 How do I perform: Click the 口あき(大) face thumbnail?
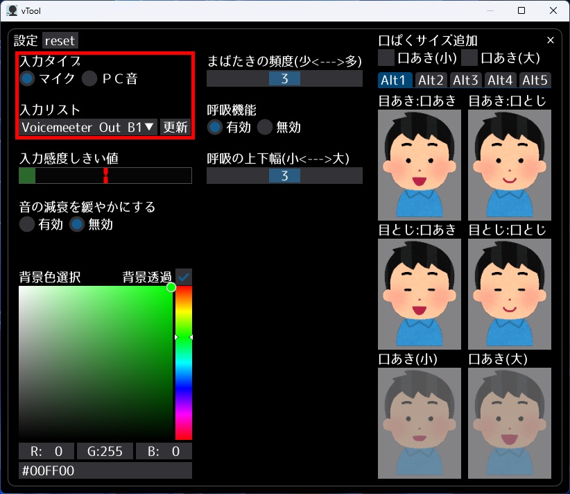[x=510, y=423]
